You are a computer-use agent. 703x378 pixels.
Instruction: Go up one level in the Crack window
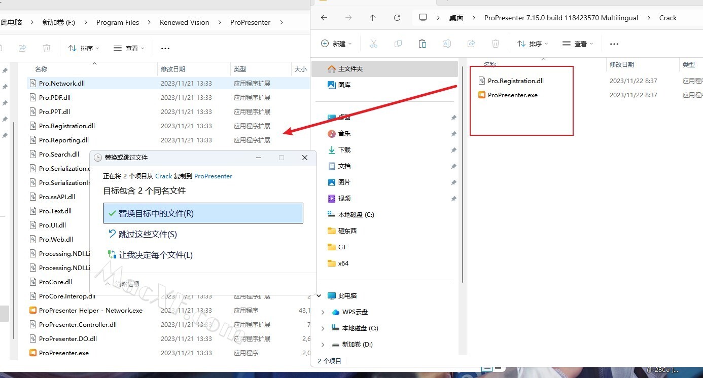[373, 18]
